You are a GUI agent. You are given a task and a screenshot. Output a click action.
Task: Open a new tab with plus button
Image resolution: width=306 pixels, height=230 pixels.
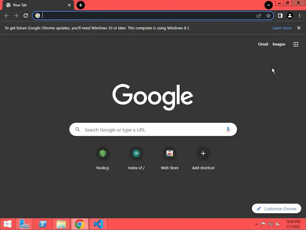(x=81, y=5)
